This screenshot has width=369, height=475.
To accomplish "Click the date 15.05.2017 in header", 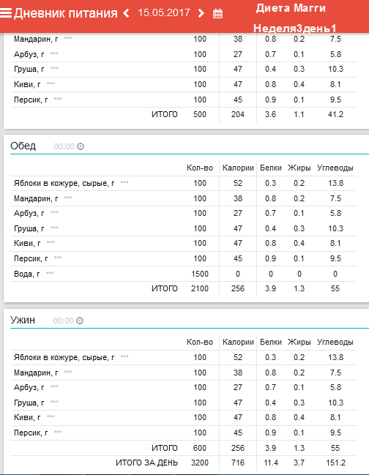I will [164, 12].
